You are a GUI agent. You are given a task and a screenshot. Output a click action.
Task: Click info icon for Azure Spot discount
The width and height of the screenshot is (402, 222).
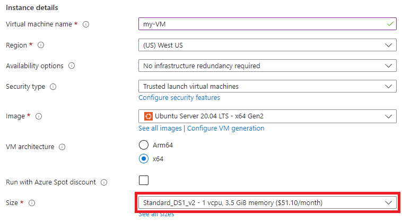coord(104,182)
